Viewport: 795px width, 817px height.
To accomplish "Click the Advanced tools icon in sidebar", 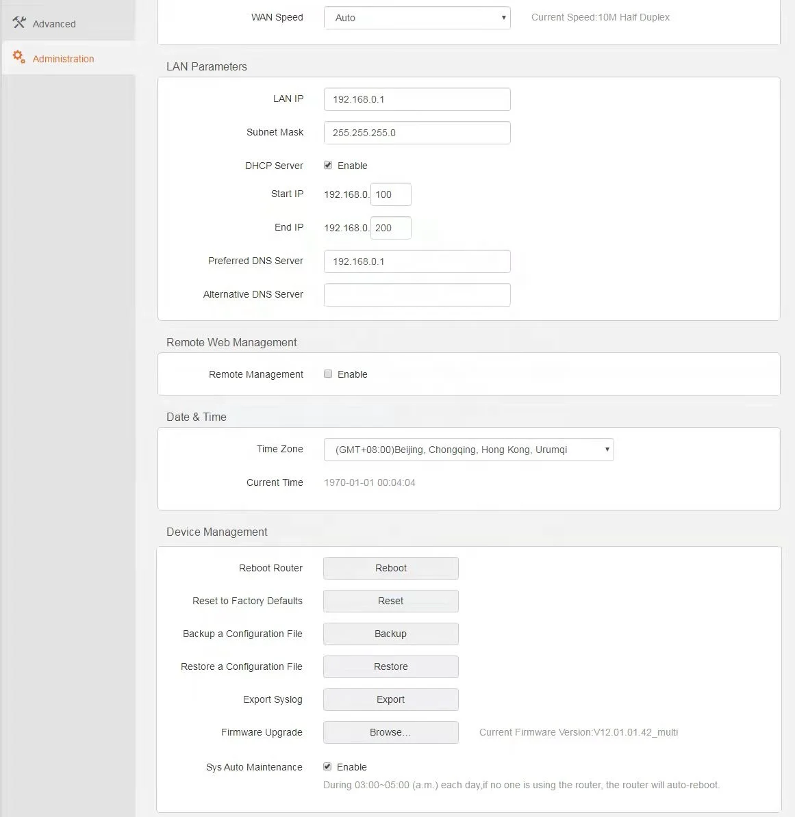I will pyautogui.click(x=19, y=23).
